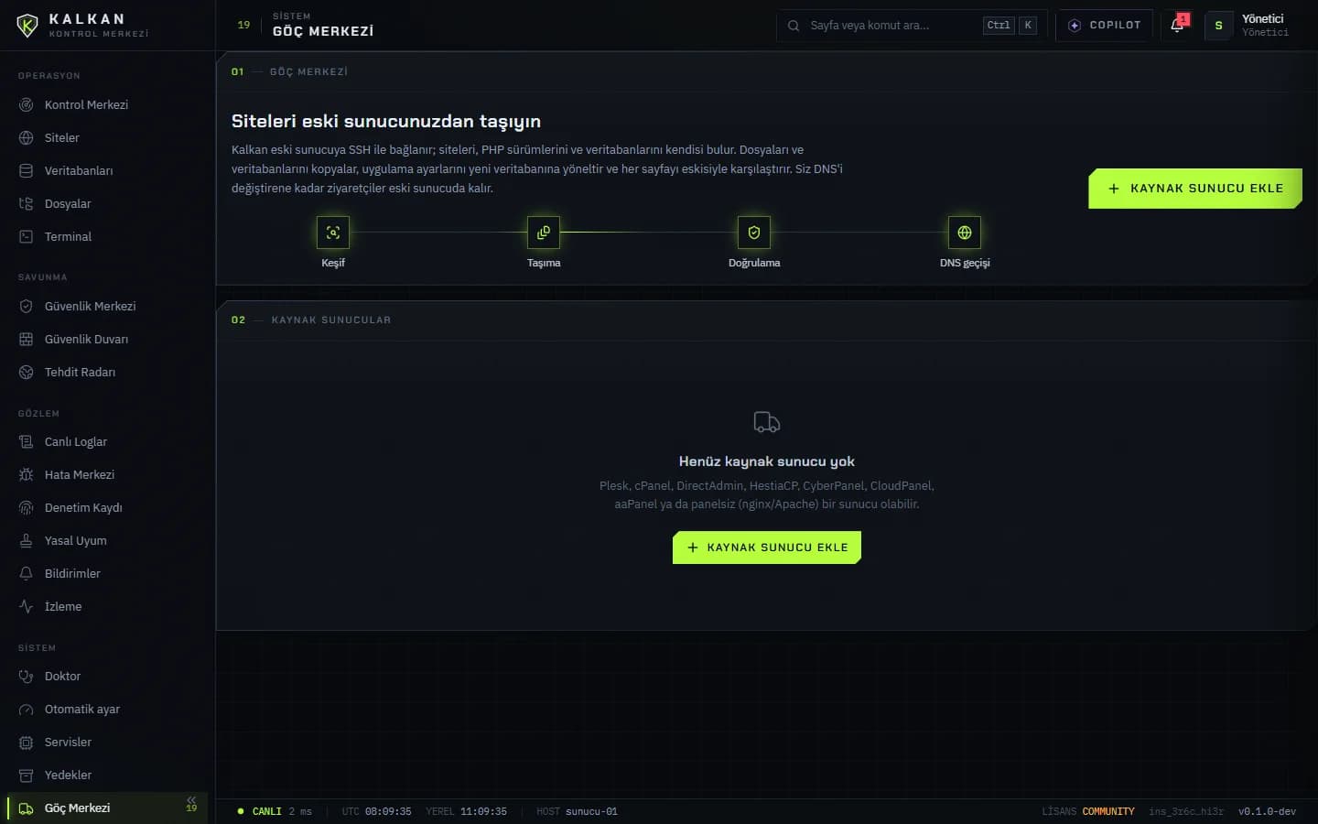Click top-right Kaynak Sunucu Ekle button

coord(1195,189)
